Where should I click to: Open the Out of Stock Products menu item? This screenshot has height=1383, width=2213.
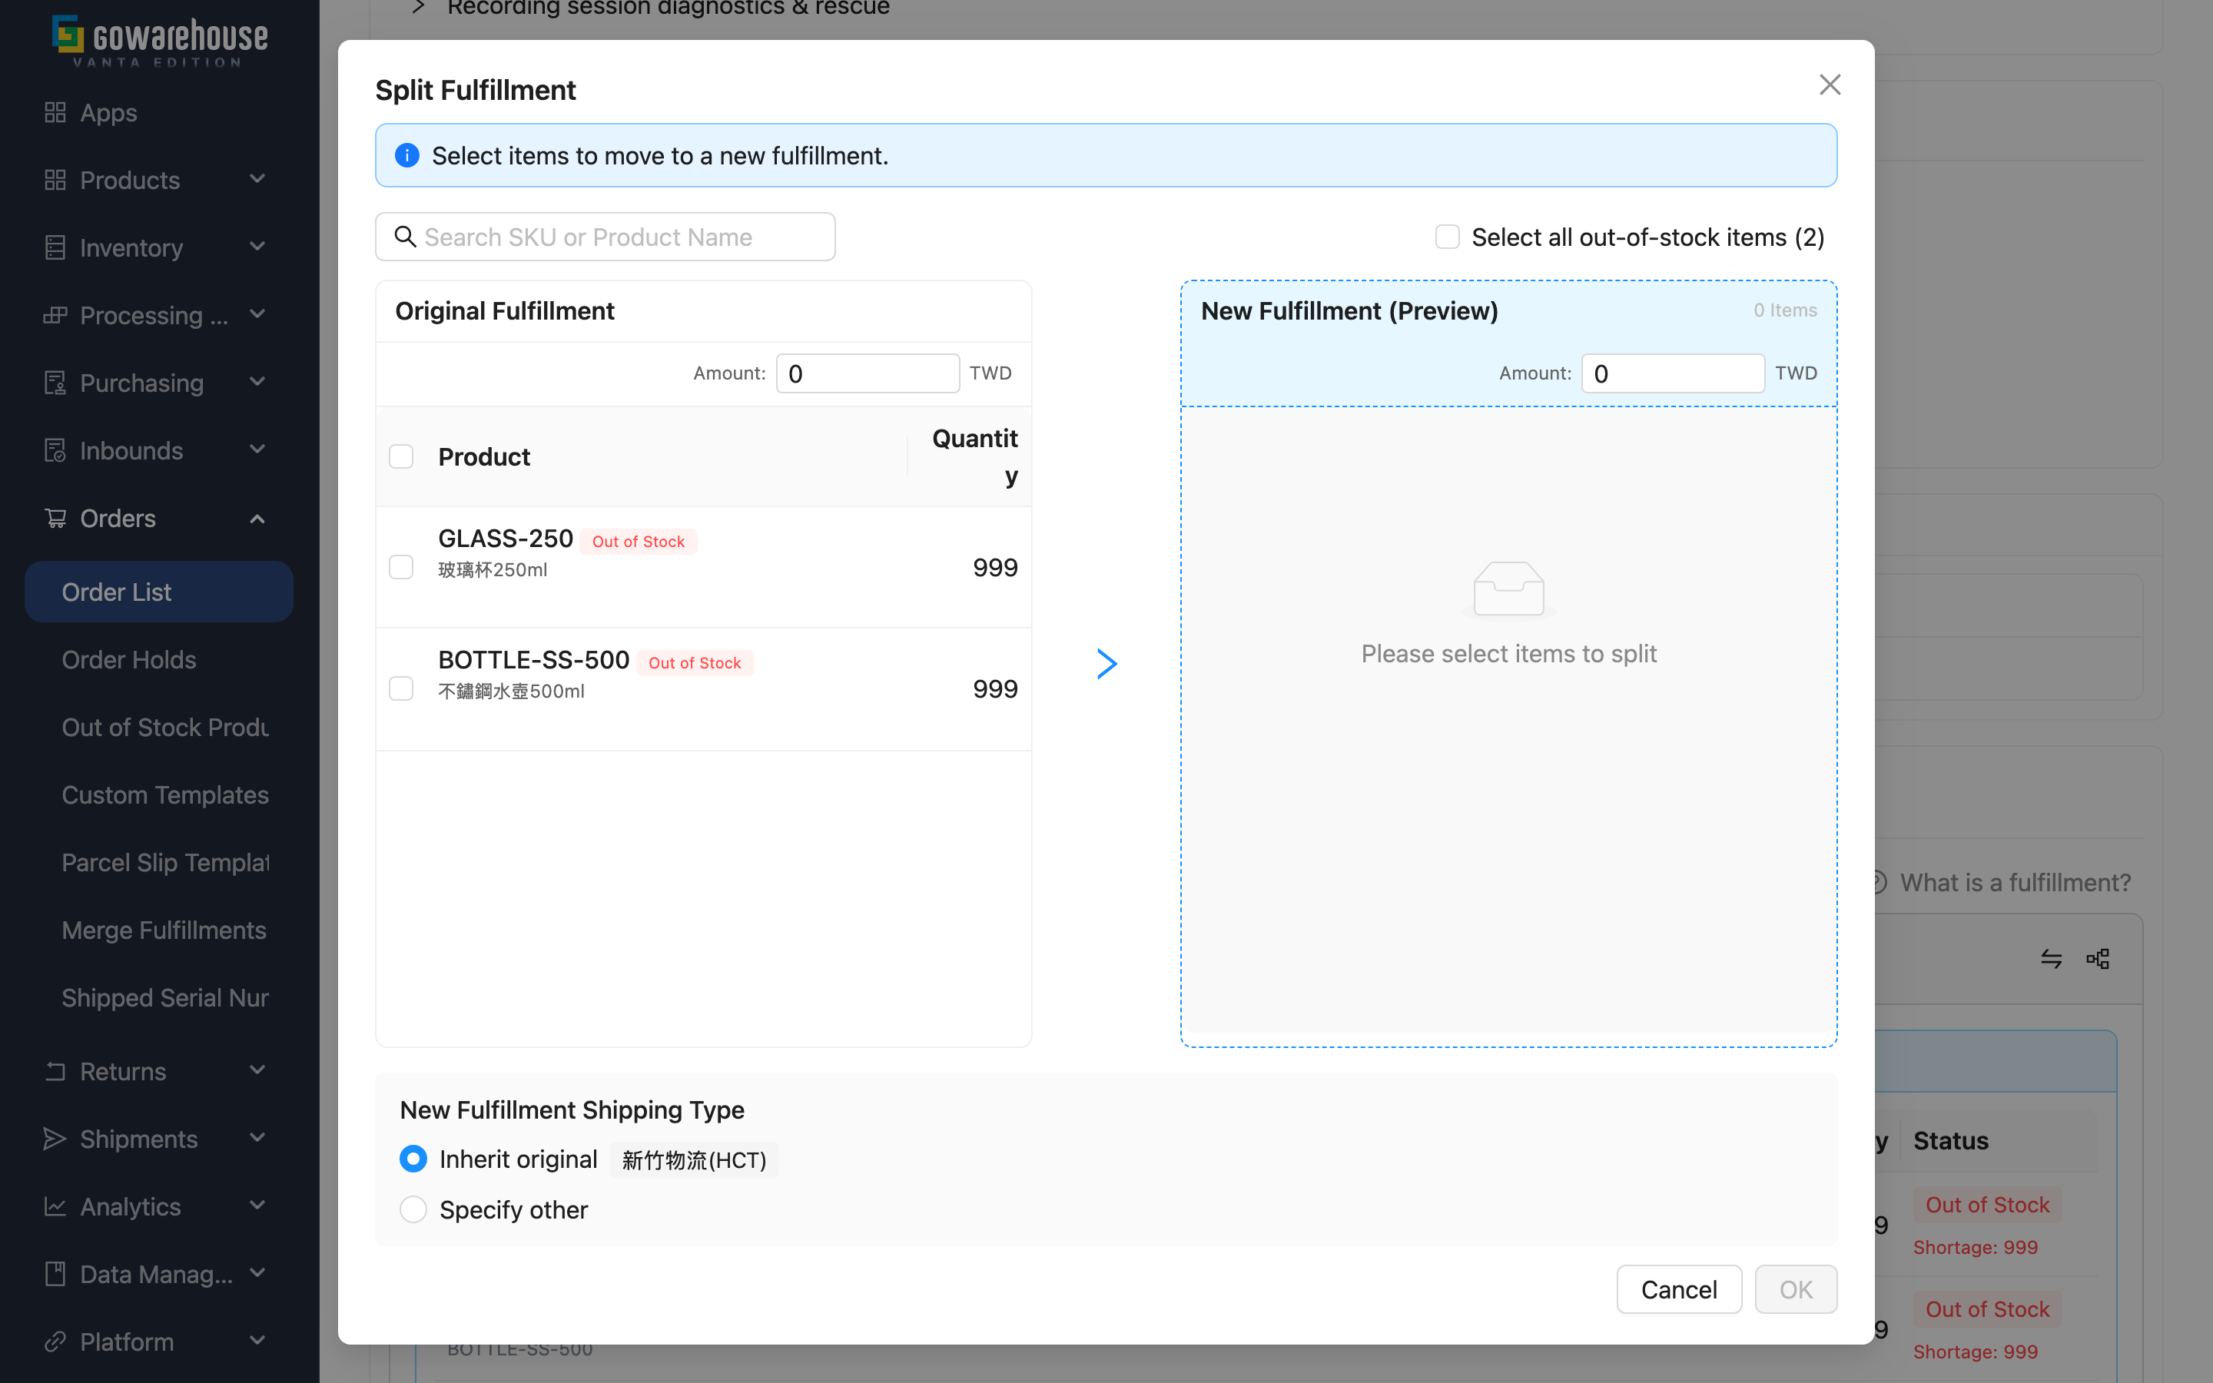159,727
